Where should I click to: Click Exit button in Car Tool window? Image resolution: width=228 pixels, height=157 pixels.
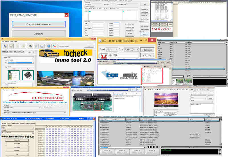17,154
